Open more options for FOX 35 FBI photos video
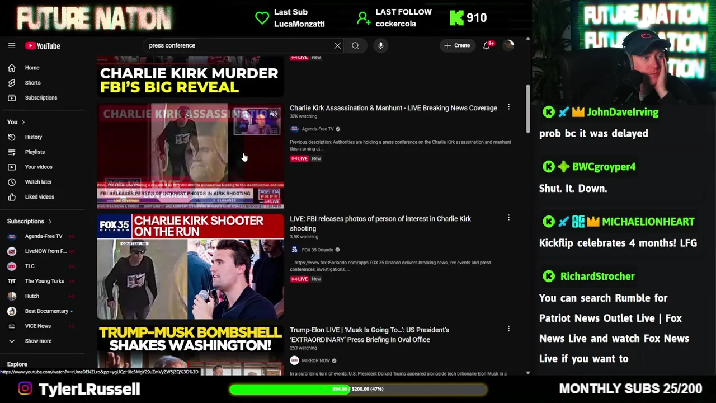716x403 pixels. (508, 218)
